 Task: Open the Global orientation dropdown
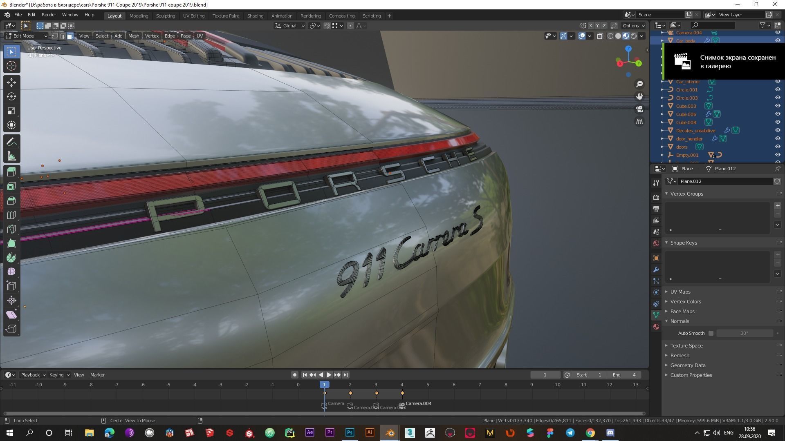pos(289,26)
